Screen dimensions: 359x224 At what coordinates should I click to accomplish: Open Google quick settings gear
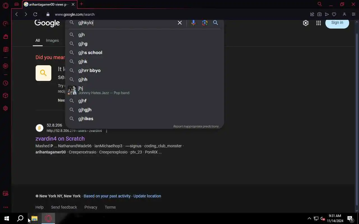pyautogui.click(x=306, y=23)
